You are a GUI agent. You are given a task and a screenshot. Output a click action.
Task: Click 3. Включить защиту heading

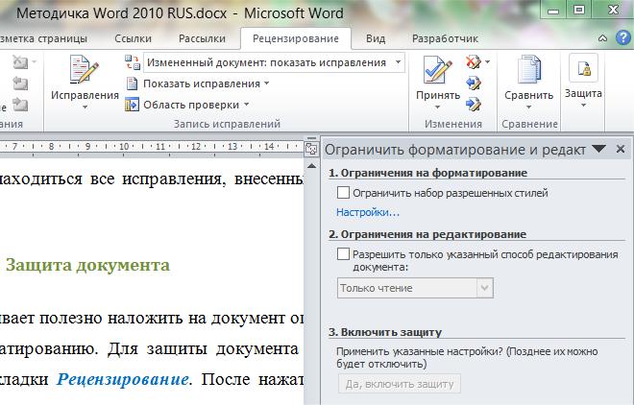pos(385,332)
